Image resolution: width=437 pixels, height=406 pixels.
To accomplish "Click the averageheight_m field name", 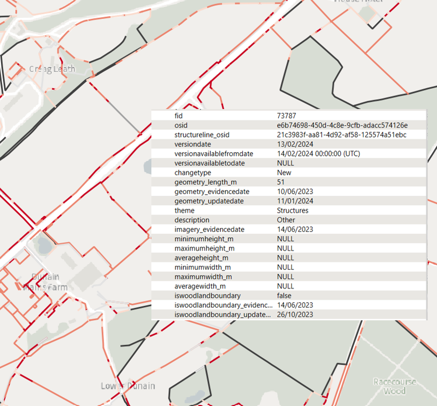I will [x=201, y=258].
